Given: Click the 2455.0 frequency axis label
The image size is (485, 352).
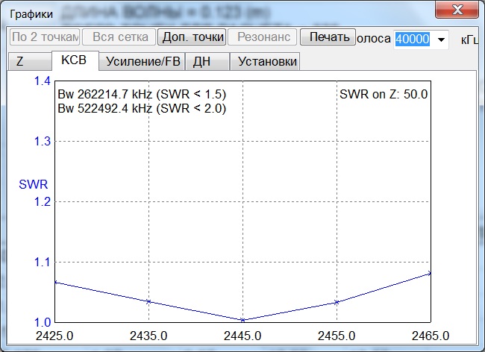Looking at the screenshot, I should (337, 336).
